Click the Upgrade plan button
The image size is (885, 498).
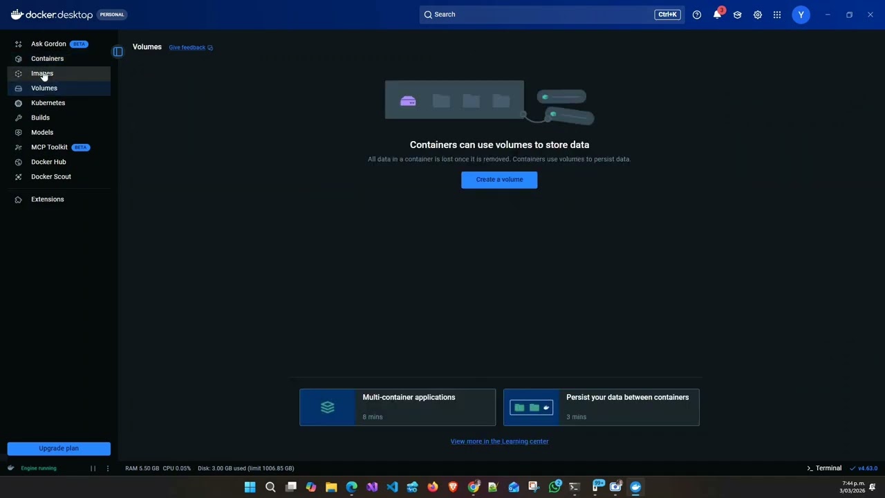59,448
